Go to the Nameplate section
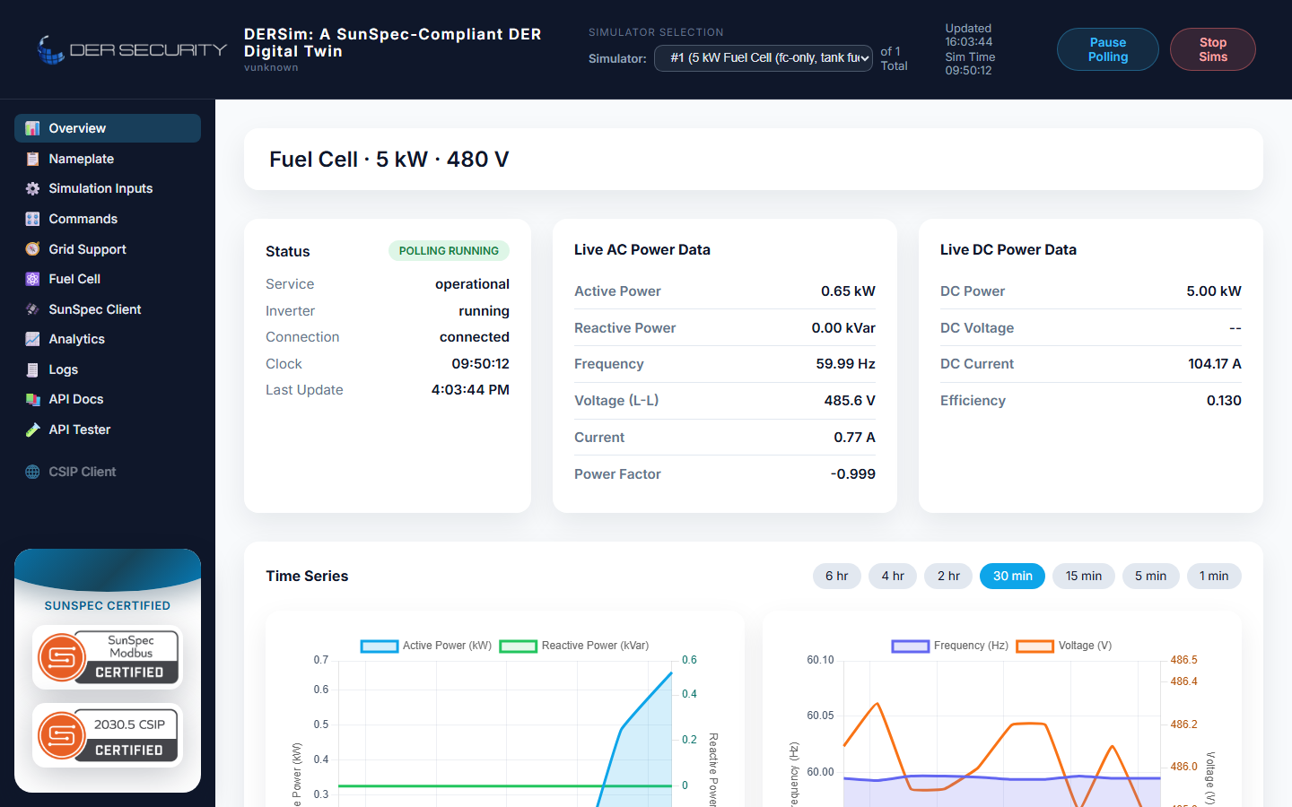The height and width of the screenshot is (807, 1292). (108, 159)
